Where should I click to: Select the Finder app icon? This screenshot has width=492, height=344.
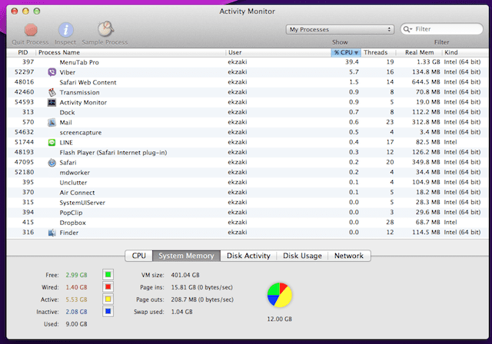click(x=52, y=233)
